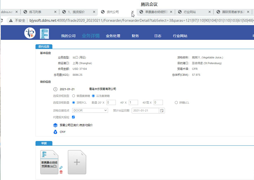Click the CNY currency icon
Image resolution: width=254 pixels, height=180 pixels.
pyautogui.click(x=55, y=132)
